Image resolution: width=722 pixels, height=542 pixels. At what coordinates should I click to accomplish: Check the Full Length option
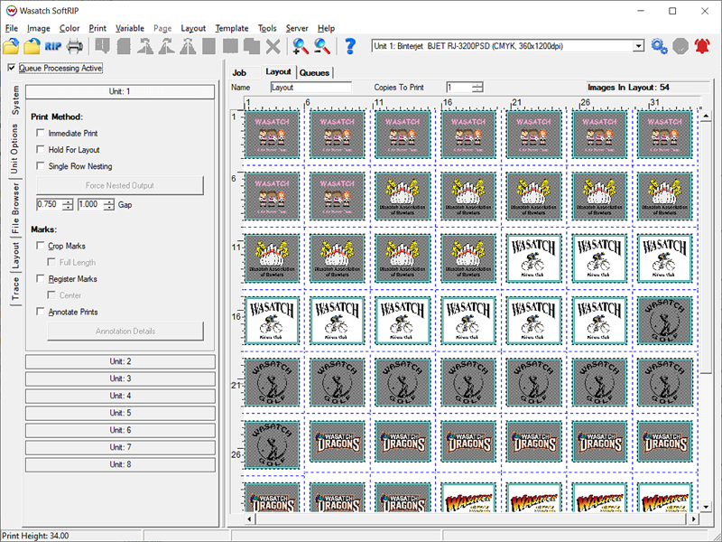[51, 262]
